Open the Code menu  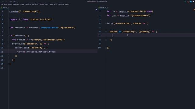22,4
